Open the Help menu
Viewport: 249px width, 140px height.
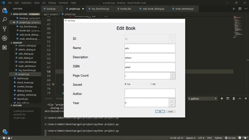click(73, 3)
